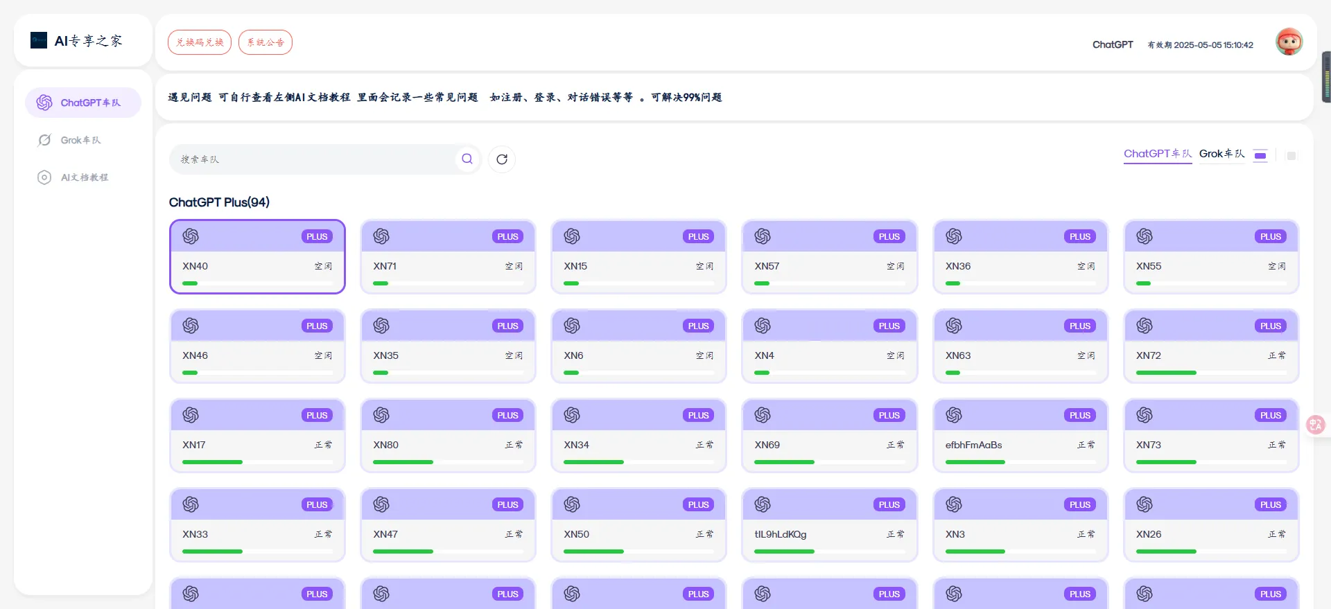Select the Grok车队 tab above the cards
This screenshot has width=1331, height=609.
click(x=1222, y=154)
